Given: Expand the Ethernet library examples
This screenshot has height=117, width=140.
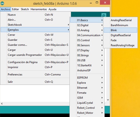Looking at the screenshot, I should click(x=87, y=88).
